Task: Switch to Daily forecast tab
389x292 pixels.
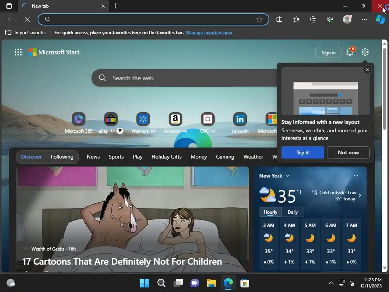Action: [293, 212]
